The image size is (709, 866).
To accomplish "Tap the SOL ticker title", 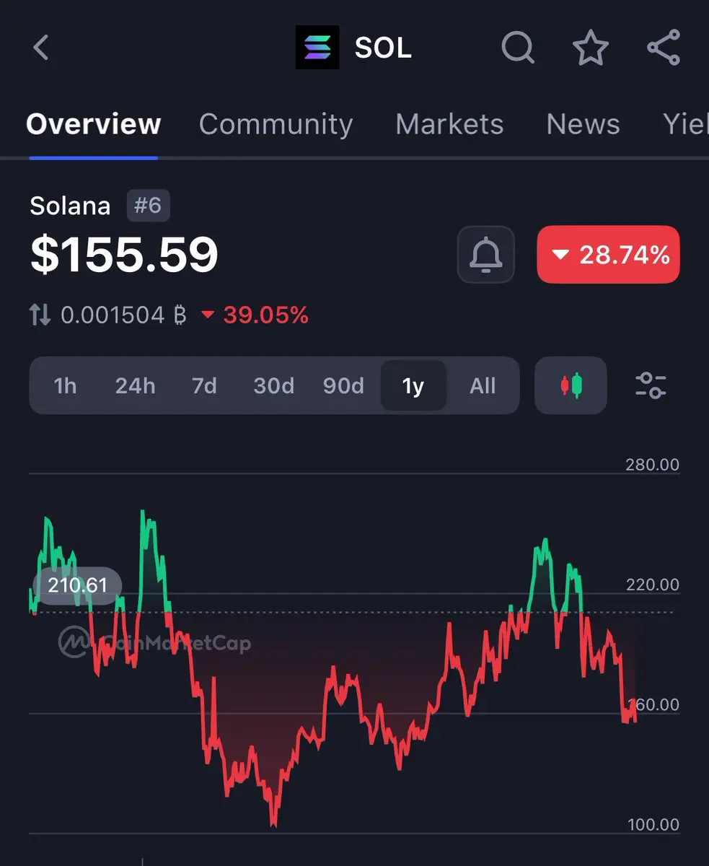I will [383, 48].
